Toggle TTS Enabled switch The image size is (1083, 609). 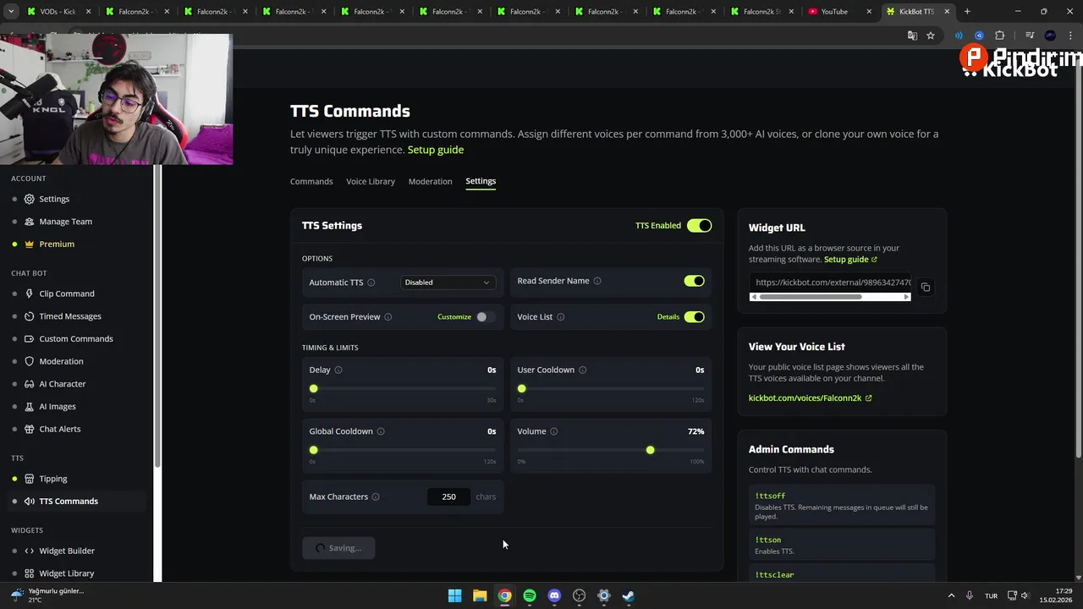point(699,226)
